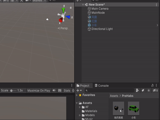Switch to the Console tab
The height and width of the screenshot is (120, 160).
pos(102,85)
